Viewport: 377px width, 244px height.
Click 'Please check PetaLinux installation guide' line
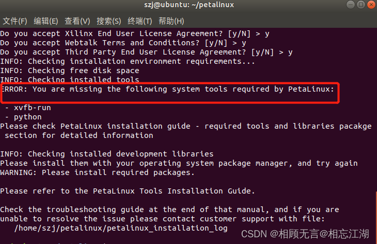[186, 126]
